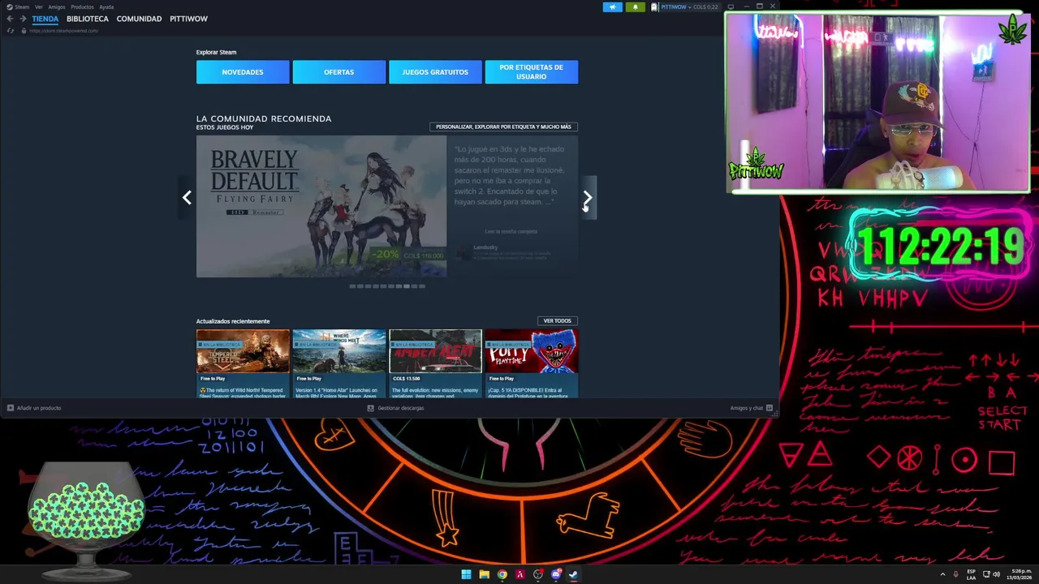The width and height of the screenshot is (1039, 584).
Task: Open volume control in system tray
Action: [996, 574]
